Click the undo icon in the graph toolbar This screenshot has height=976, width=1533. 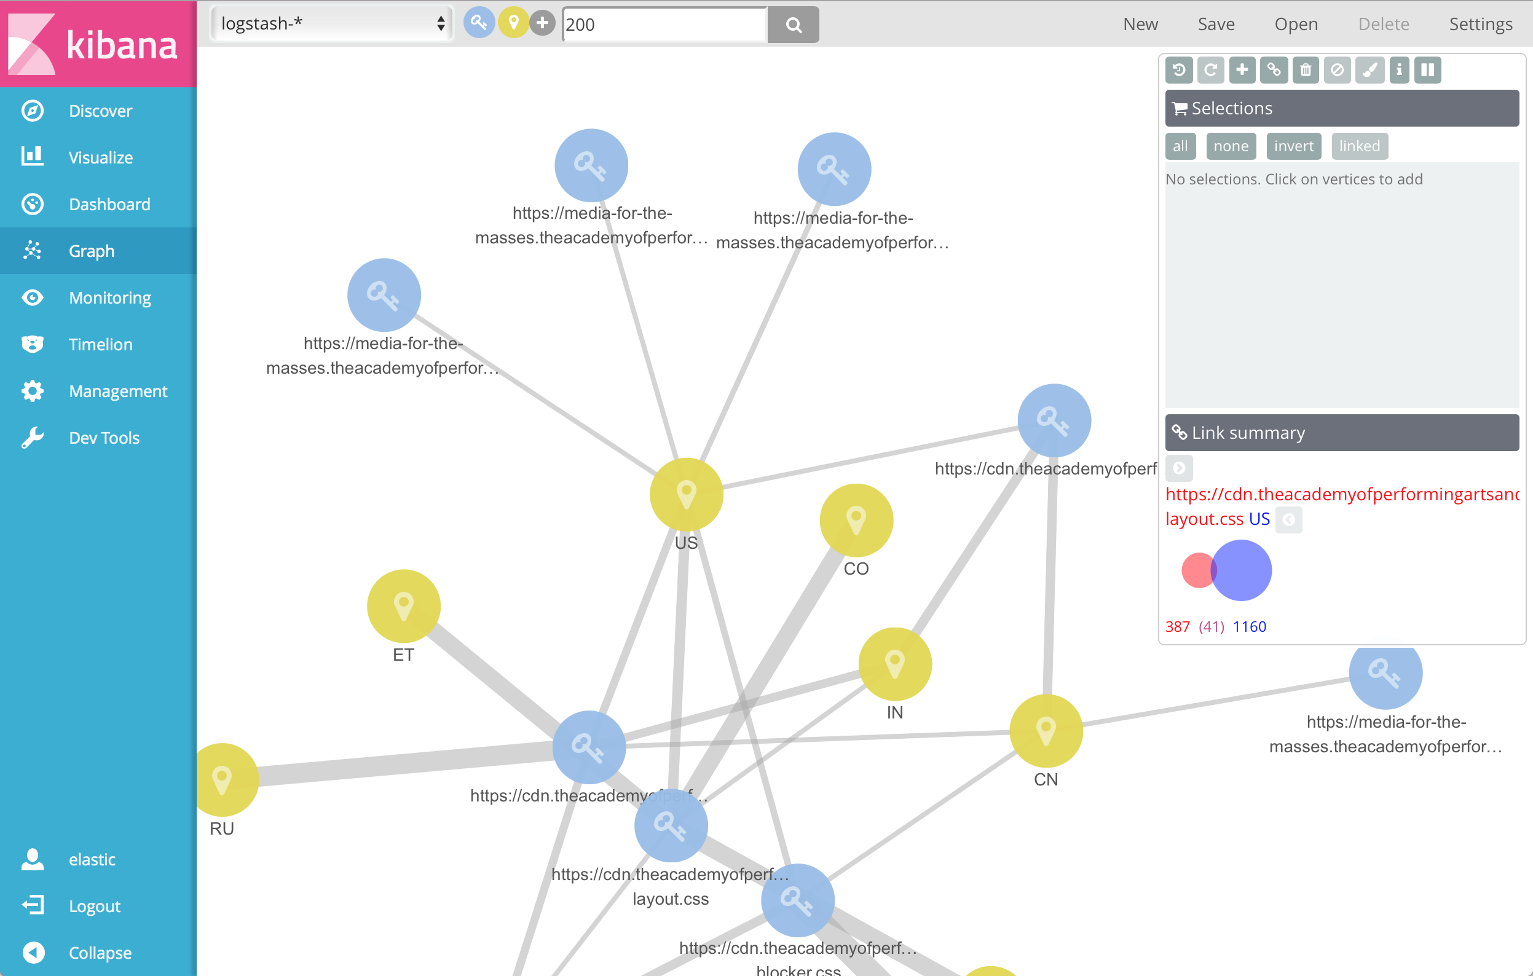click(1178, 70)
